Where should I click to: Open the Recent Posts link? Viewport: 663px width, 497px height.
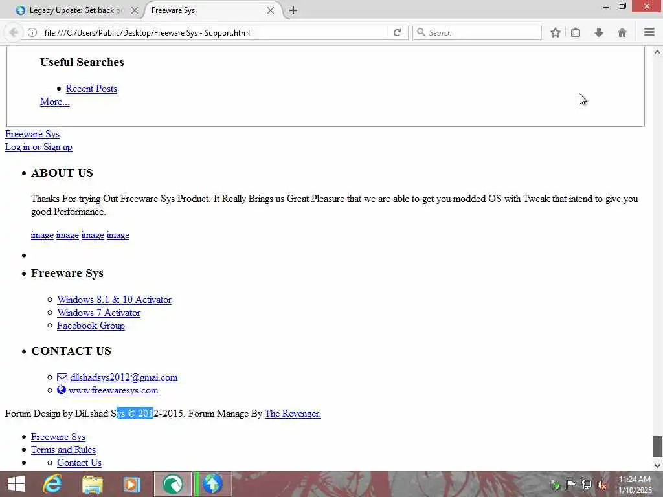click(x=91, y=89)
